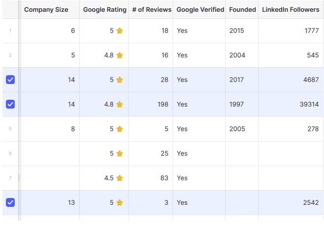
Task: Click the star icon in the 3 reviews row
Action: pyautogui.click(x=119, y=202)
